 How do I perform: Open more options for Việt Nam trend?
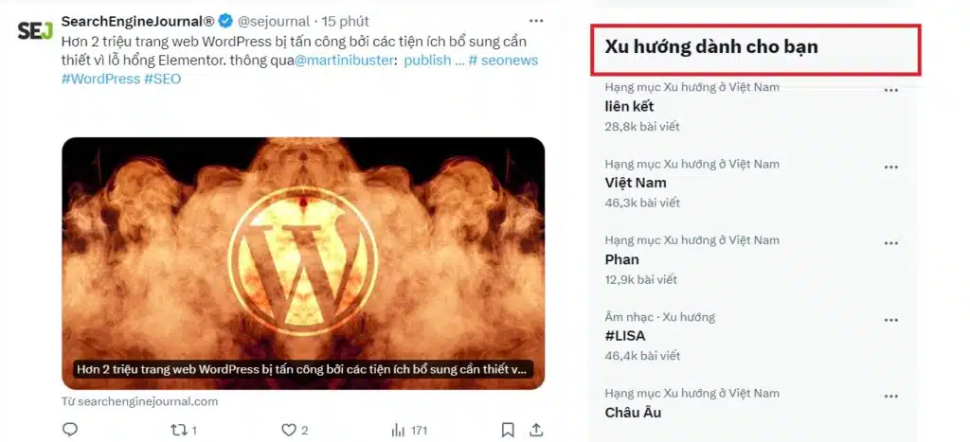890,167
